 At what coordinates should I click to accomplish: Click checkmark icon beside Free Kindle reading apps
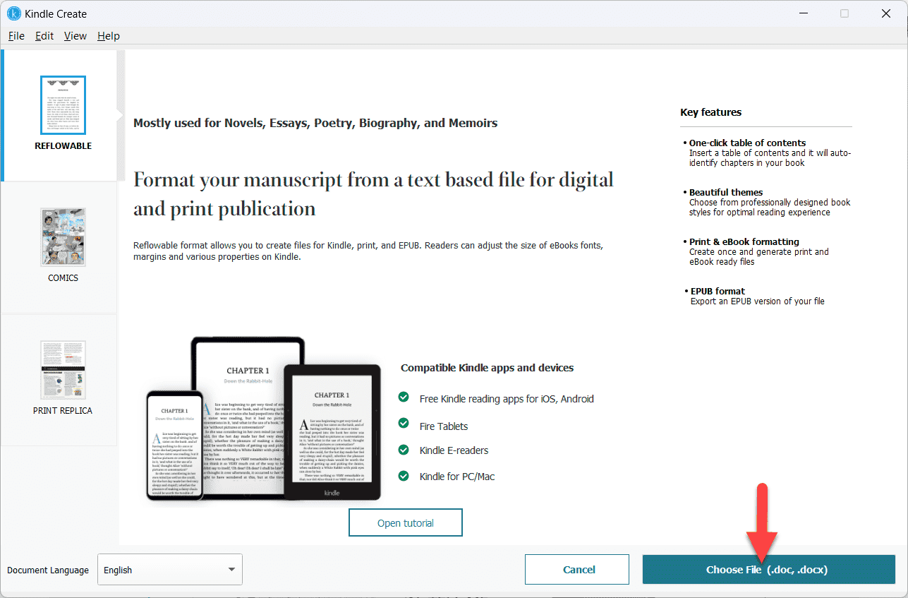[404, 397]
